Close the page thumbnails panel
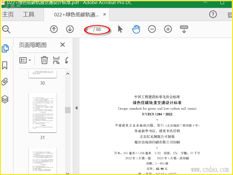 [63, 45]
